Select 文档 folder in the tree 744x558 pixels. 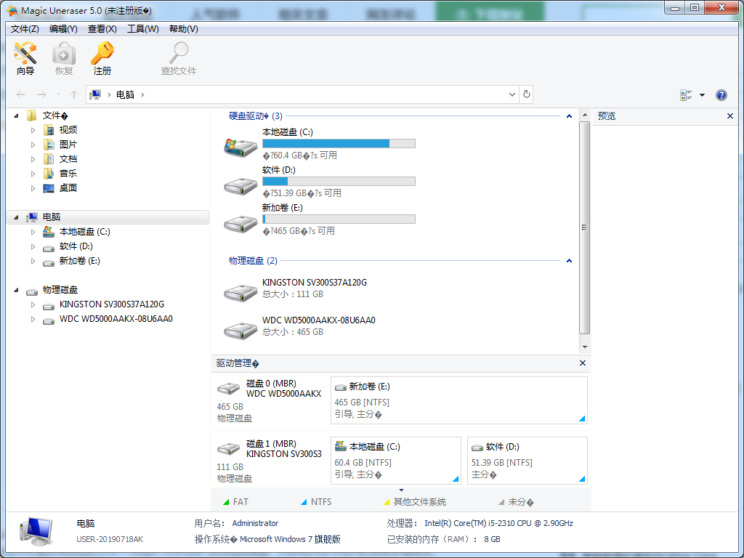click(68, 159)
